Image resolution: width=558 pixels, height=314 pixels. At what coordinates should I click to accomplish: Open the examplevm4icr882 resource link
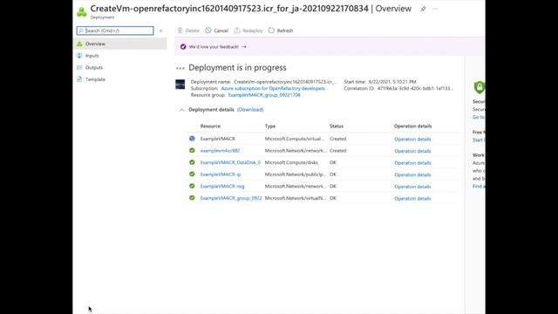tap(220, 151)
